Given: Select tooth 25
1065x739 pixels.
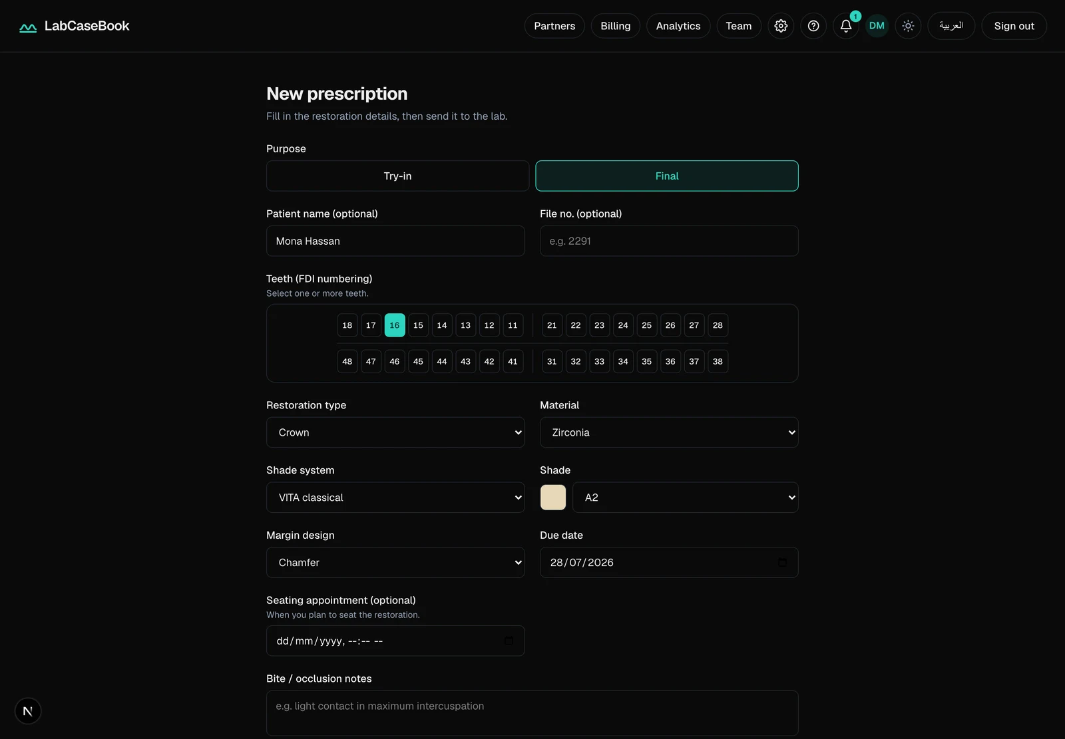Looking at the screenshot, I should pyautogui.click(x=646, y=325).
